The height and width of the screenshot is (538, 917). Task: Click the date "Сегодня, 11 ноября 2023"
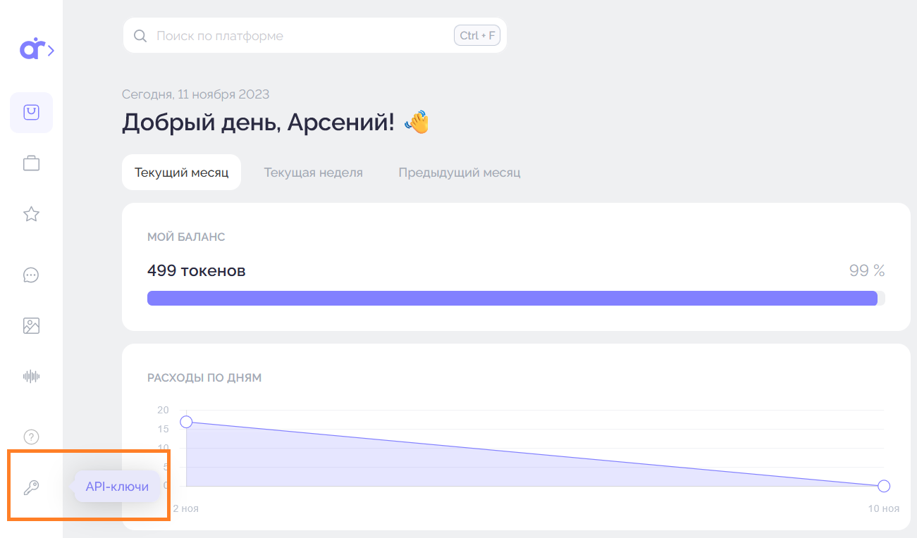(x=196, y=94)
